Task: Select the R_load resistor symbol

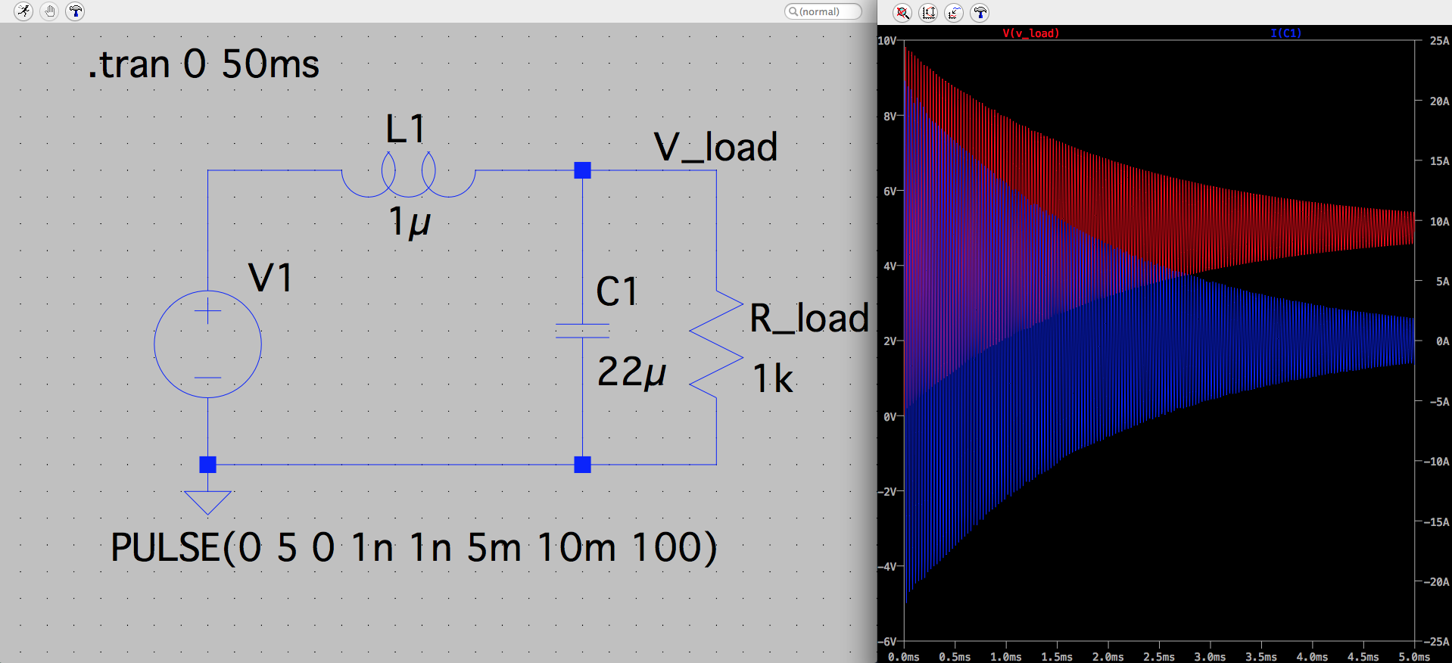Action: [x=716, y=344]
